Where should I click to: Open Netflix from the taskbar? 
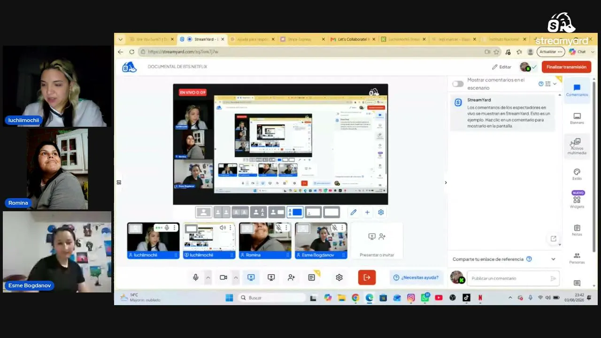pyautogui.click(x=480, y=298)
